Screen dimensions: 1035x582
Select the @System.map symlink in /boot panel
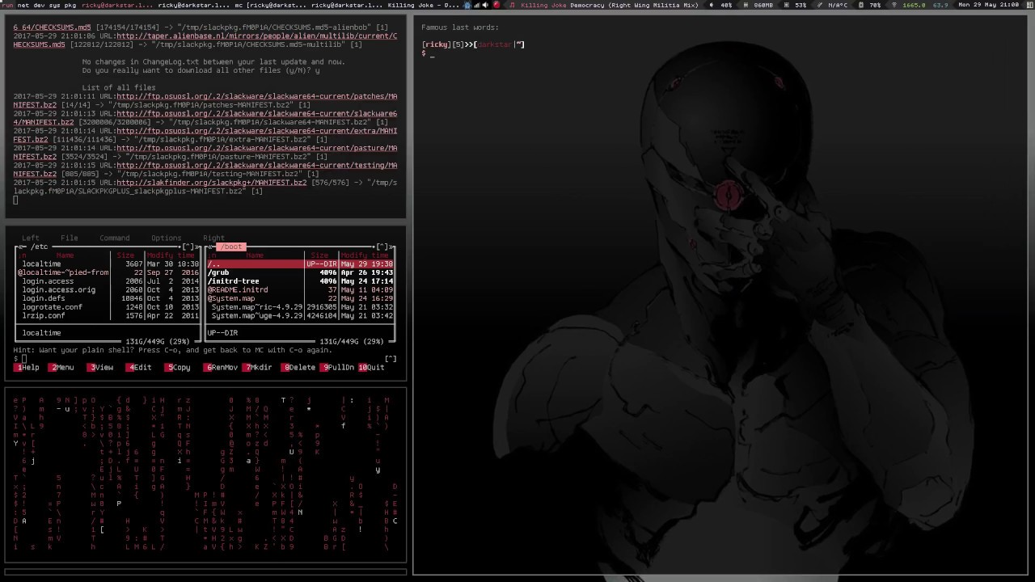300,298
